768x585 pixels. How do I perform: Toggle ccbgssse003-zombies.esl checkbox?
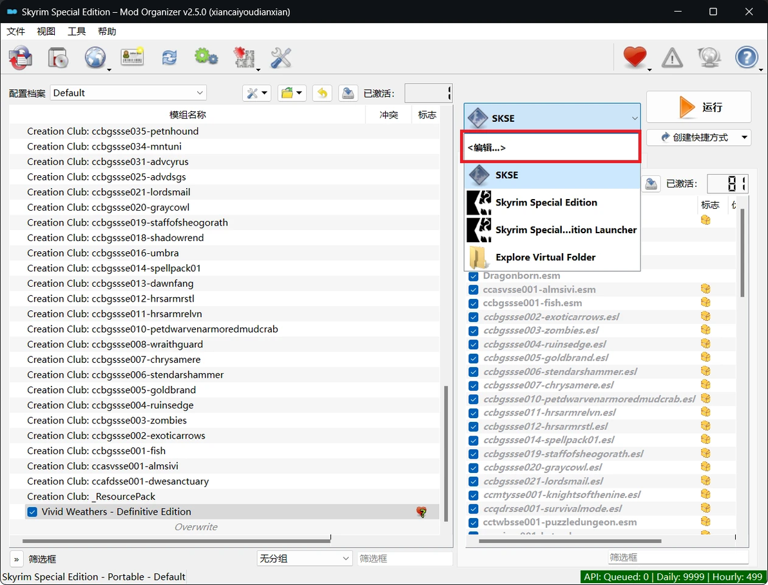(473, 331)
